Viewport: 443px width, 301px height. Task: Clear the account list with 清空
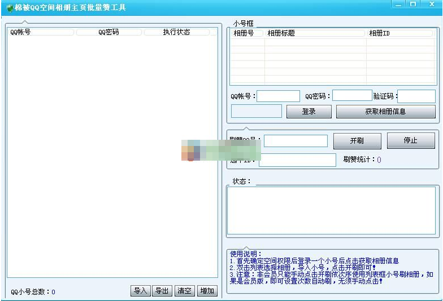[184, 291]
